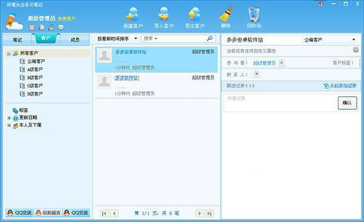Go to the previous page of results
This screenshot has height=222, width=364.
pyautogui.click(x=114, y=213)
